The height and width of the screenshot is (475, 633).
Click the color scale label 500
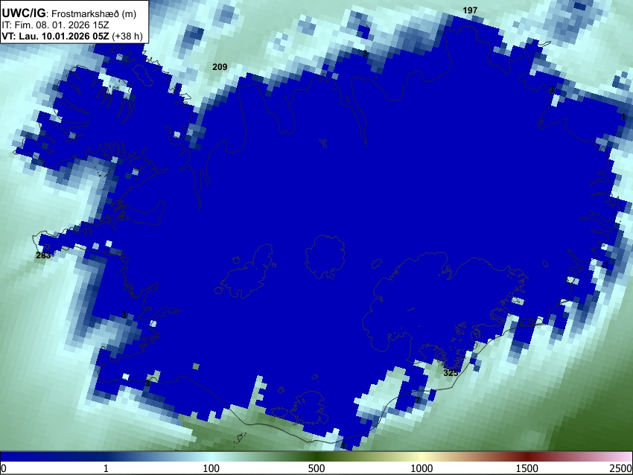316,468
